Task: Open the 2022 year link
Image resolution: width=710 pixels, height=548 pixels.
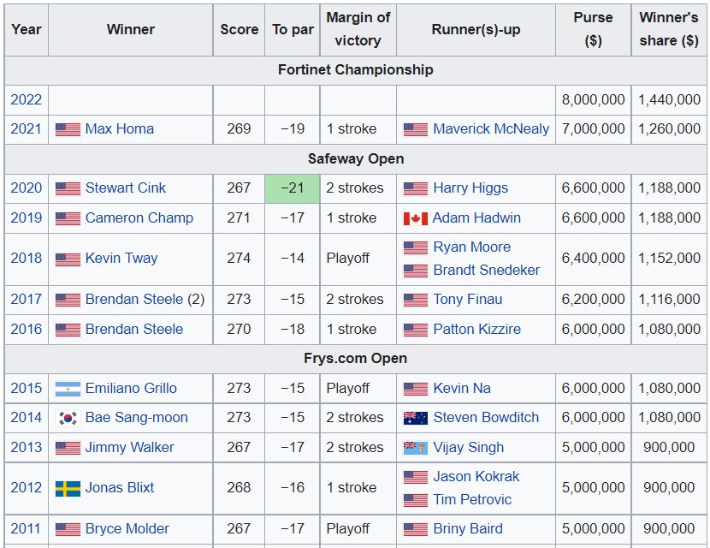Action: (x=26, y=99)
